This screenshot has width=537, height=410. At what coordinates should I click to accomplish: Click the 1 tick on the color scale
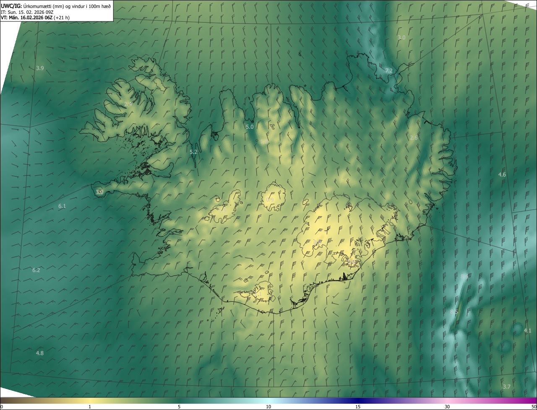click(x=90, y=407)
